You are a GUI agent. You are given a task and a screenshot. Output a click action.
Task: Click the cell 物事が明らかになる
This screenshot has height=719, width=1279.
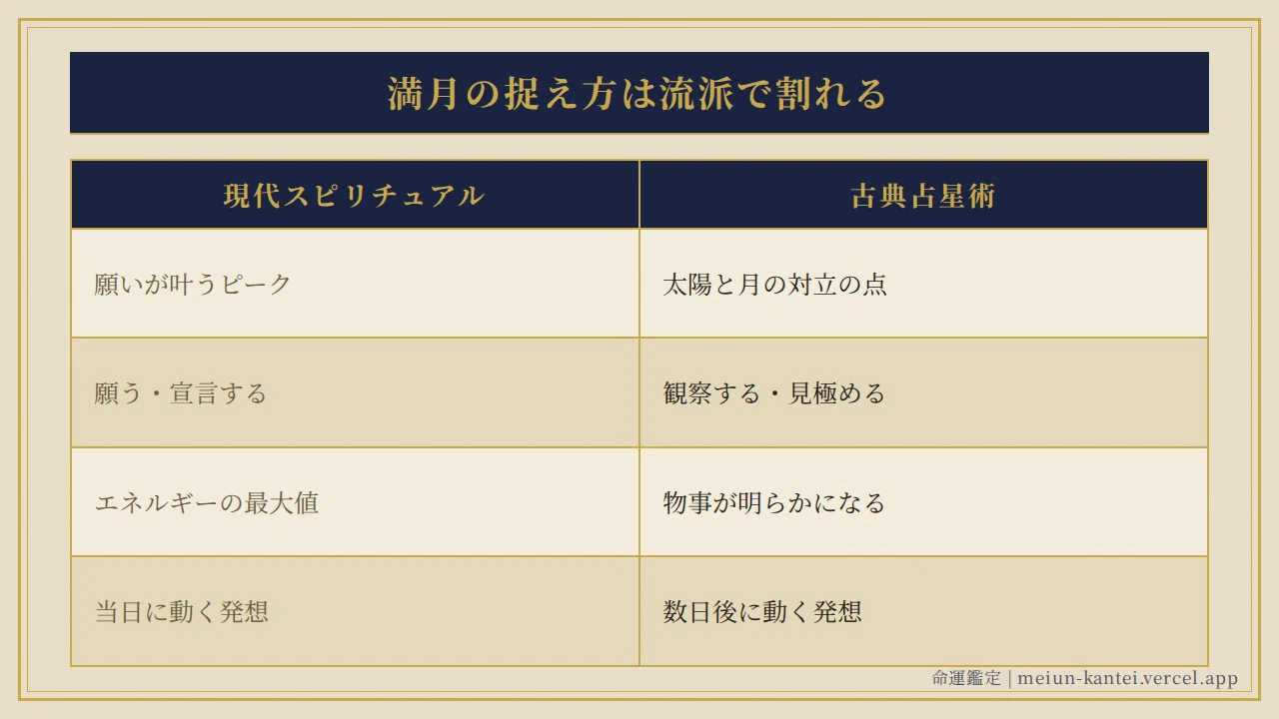tap(923, 502)
